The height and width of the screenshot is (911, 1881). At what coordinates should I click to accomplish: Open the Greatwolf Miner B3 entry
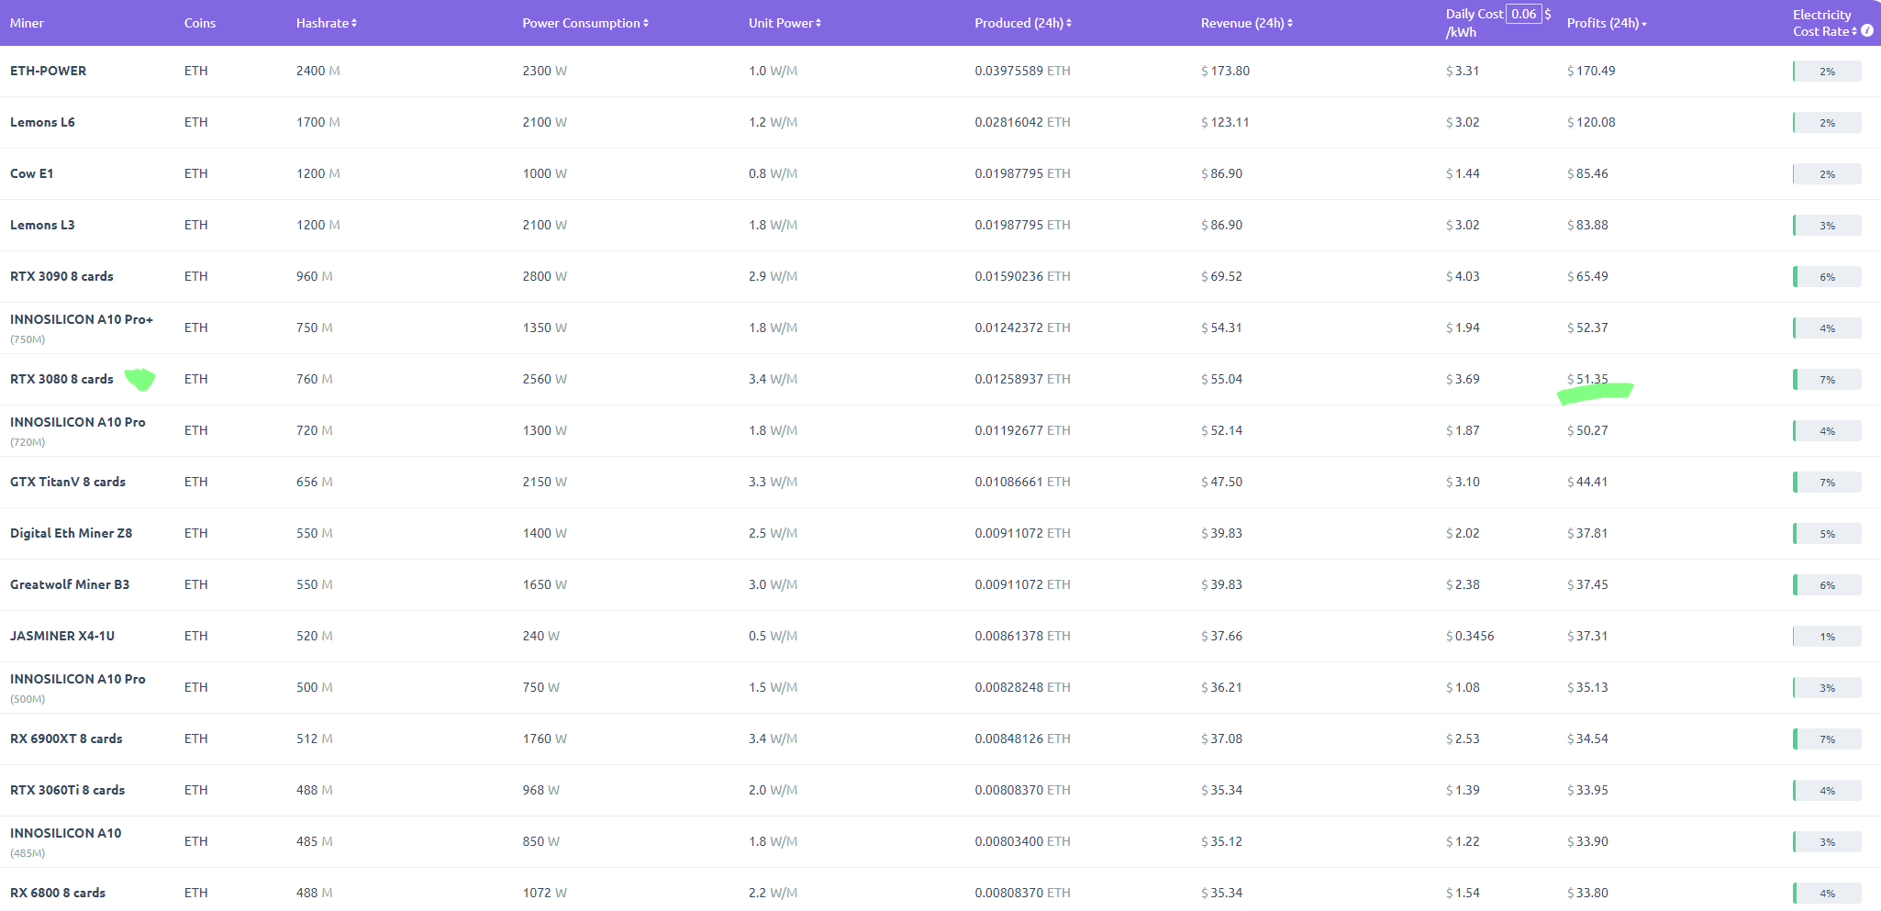[70, 584]
